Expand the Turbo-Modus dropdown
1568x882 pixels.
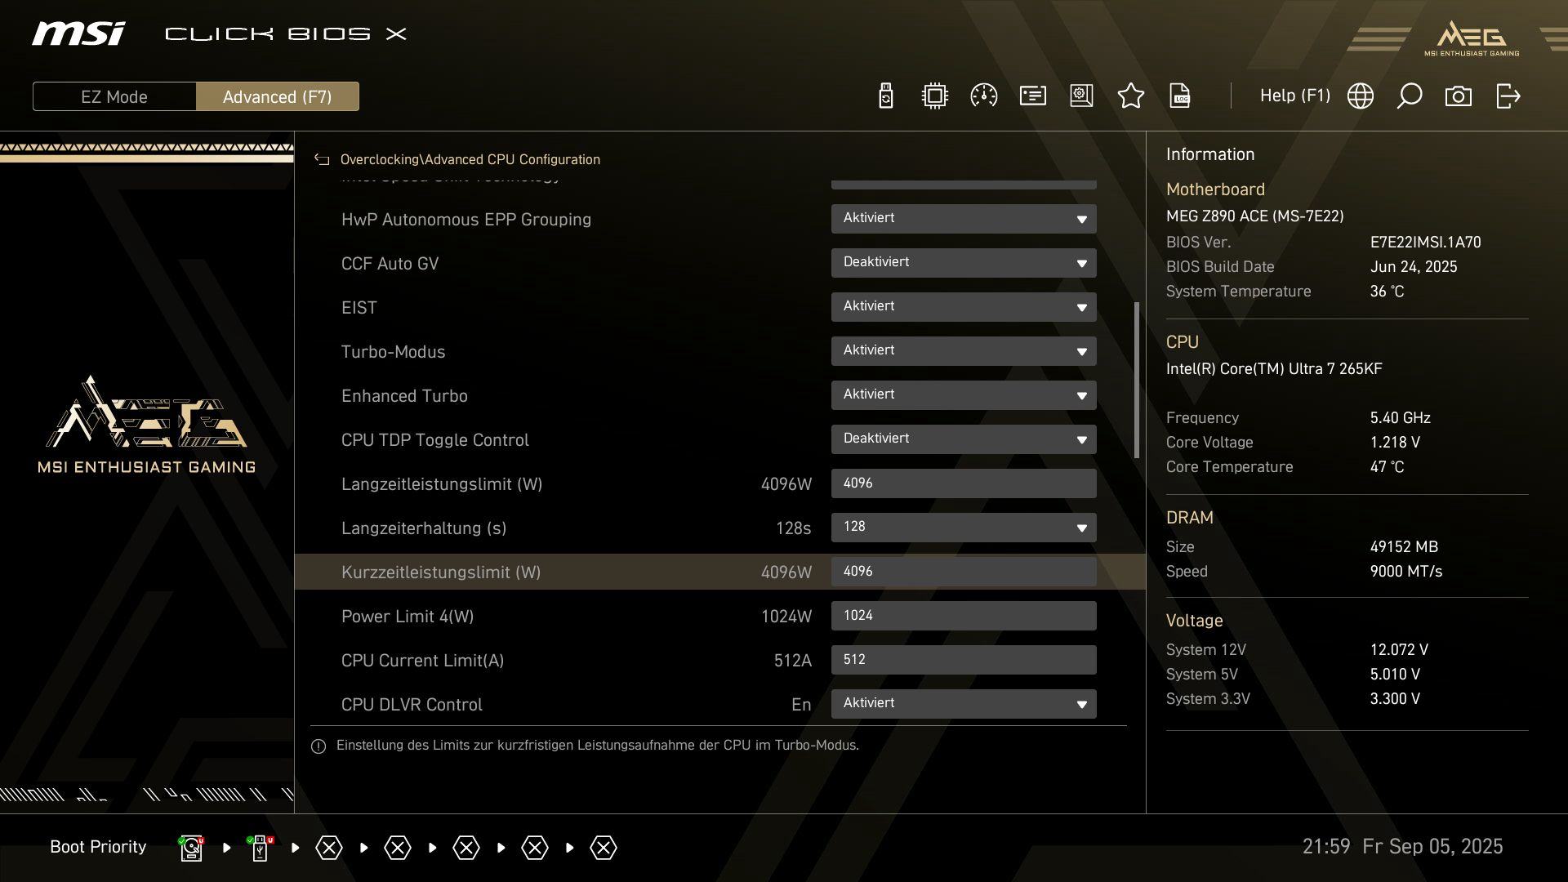[x=963, y=351]
